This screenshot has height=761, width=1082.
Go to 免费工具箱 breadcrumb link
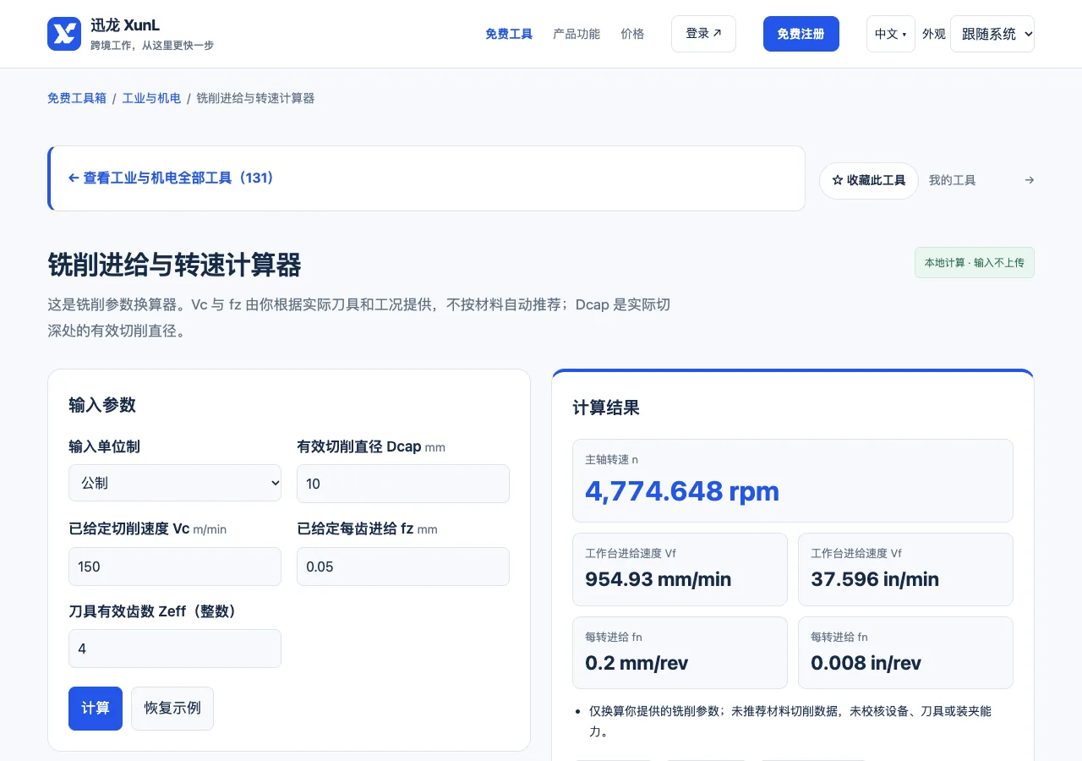click(x=77, y=98)
